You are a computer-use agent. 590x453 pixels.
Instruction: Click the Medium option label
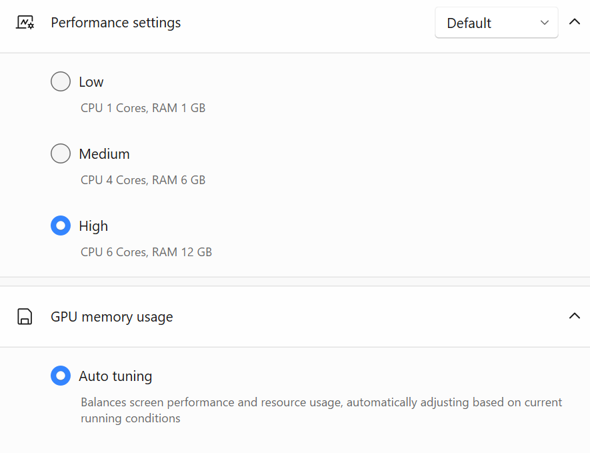104,154
